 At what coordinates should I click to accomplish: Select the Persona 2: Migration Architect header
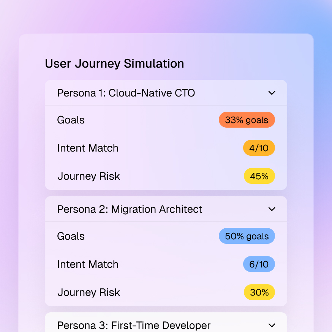(130, 209)
